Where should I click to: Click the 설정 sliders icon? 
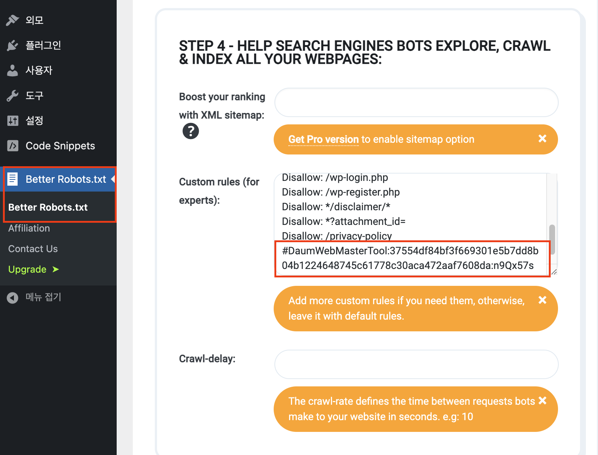coord(12,121)
